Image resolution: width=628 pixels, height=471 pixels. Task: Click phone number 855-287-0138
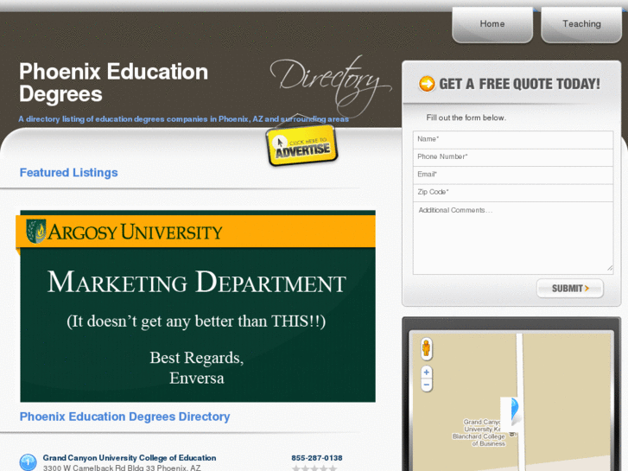[317, 458]
